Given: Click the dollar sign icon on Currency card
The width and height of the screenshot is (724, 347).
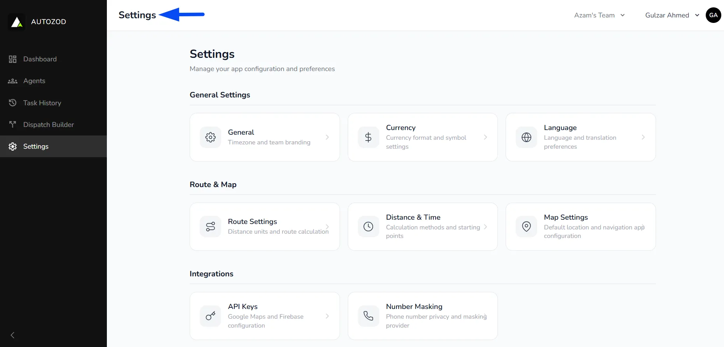Looking at the screenshot, I should [x=368, y=137].
